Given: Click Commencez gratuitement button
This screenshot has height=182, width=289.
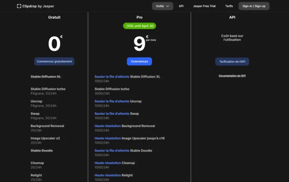Looking at the screenshot, I should pyautogui.click(x=54, y=61).
